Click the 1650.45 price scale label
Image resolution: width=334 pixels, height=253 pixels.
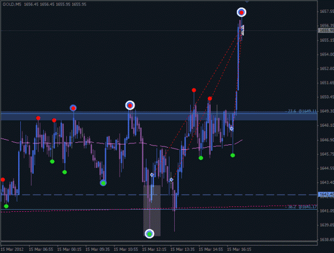327,97
